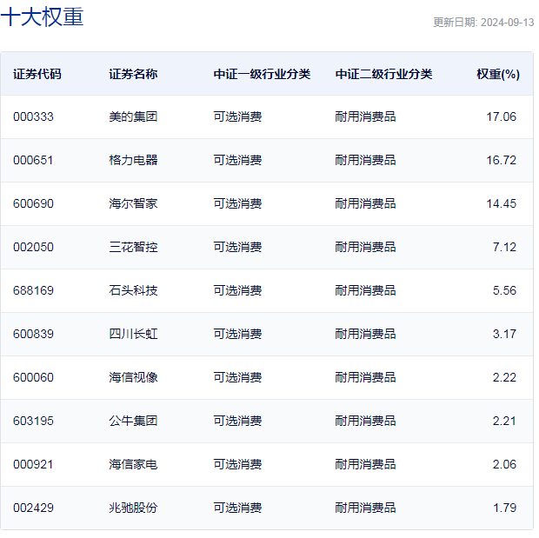Click the 权重(%) column header
This screenshot has width=539, height=538.
498,74
